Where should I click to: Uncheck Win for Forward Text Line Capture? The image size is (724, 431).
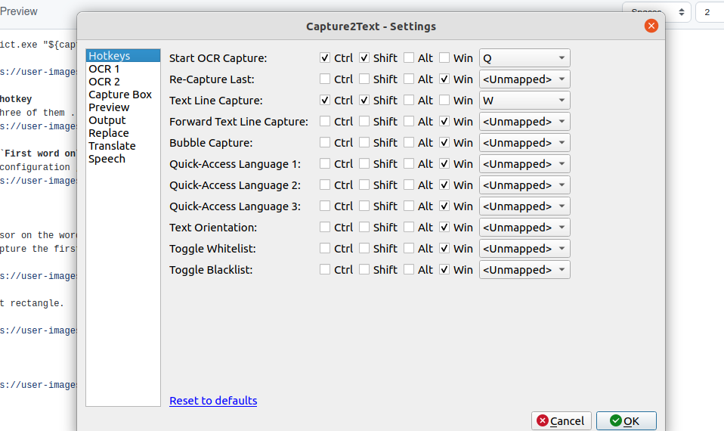click(x=444, y=122)
